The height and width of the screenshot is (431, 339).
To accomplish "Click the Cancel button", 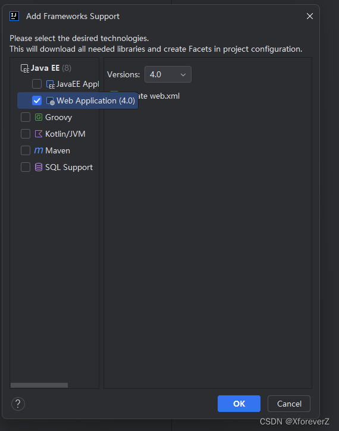I will (289, 404).
